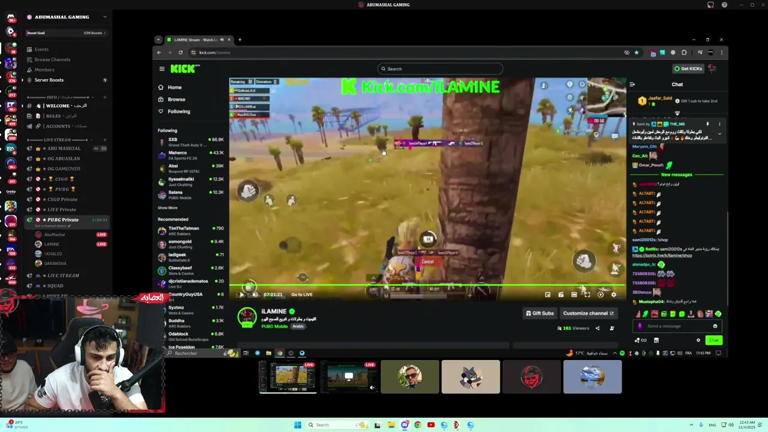This screenshot has width=768, height=432.
Task: Open TimTheTatman recommended channel
Action: tap(191, 230)
